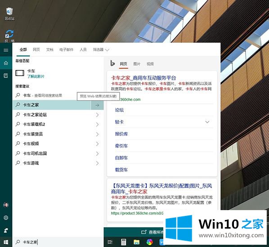Open File Explorer from the taskbar
The height and width of the screenshot is (247, 269).
137,242
